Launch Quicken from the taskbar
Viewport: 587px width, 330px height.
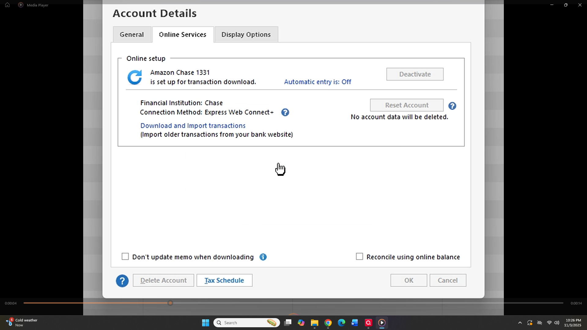click(368, 322)
